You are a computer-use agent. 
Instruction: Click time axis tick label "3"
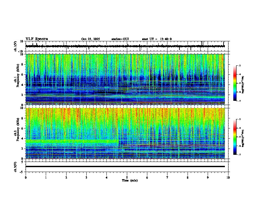click(86, 178)
